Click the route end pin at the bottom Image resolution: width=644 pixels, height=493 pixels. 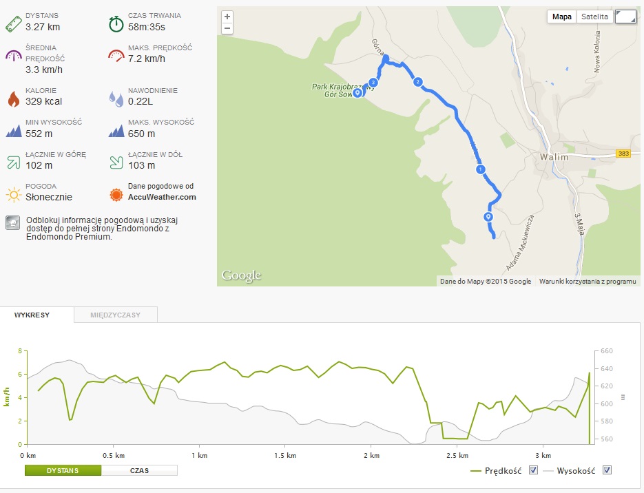click(x=488, y=217)
